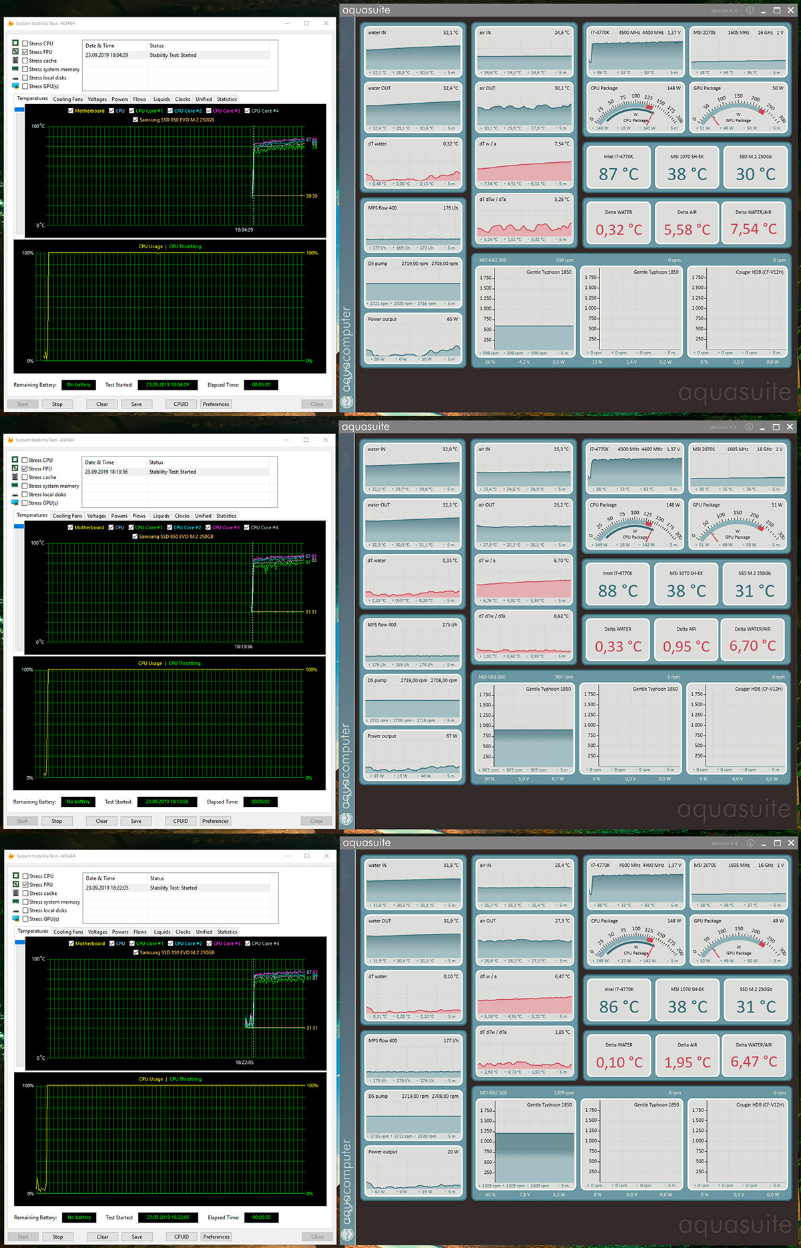Click blue graph slider in 18:22:05 window
Image resolution: width=801 pixels, height=1248 pixels.
pyautogui.click(x=19, y=942)
